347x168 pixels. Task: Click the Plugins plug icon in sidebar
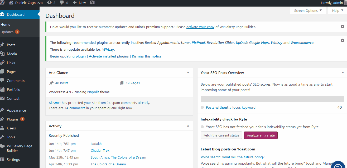tap(2, 119)
